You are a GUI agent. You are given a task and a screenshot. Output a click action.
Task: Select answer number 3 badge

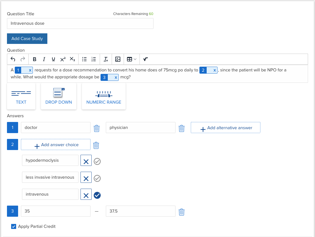13,211
